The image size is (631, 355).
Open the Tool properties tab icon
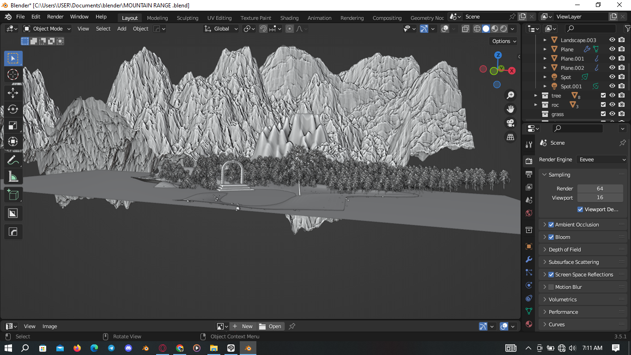pyautogui.click(x=529, y=145)
